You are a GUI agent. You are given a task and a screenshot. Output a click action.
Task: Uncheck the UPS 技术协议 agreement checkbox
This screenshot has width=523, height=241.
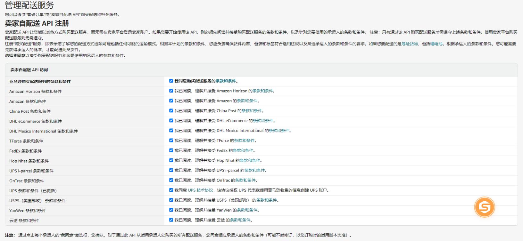tap(171, 190)
